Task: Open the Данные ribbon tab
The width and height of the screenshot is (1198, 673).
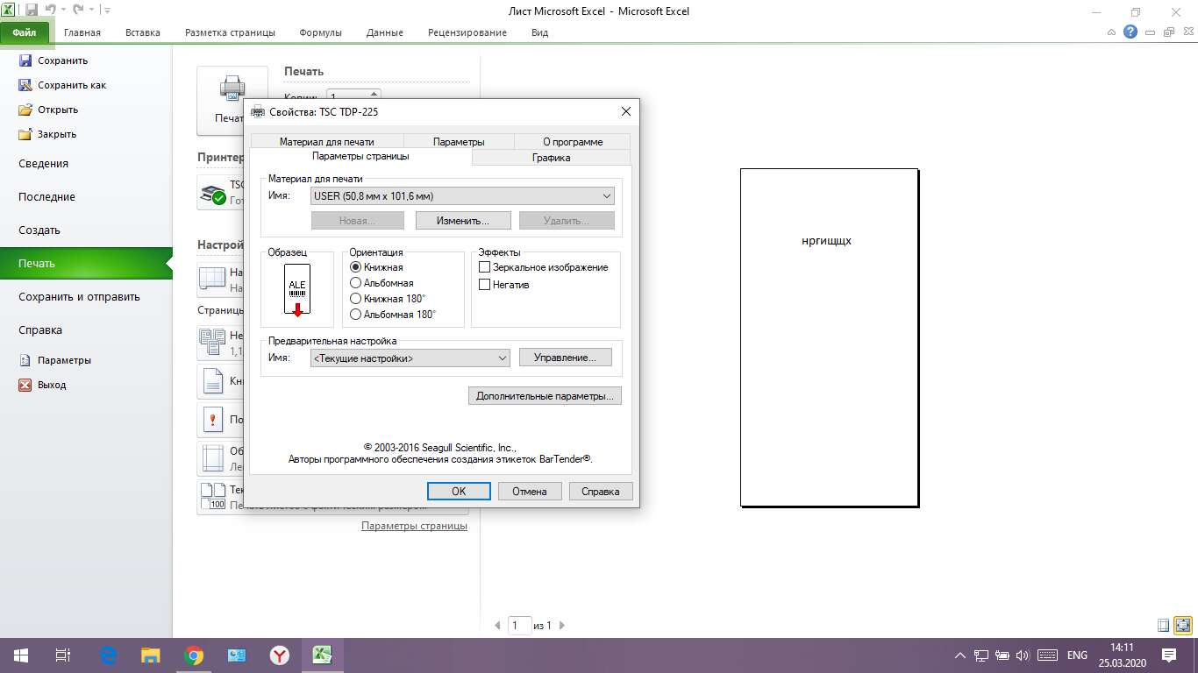Action: tap(385, 32)
